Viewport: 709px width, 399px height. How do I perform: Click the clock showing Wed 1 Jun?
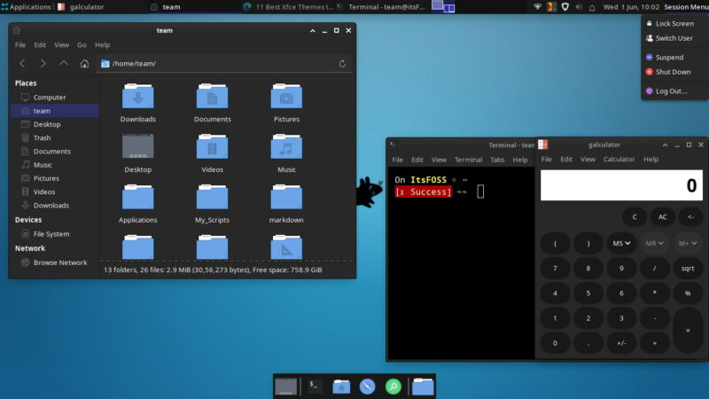(631, 7)
